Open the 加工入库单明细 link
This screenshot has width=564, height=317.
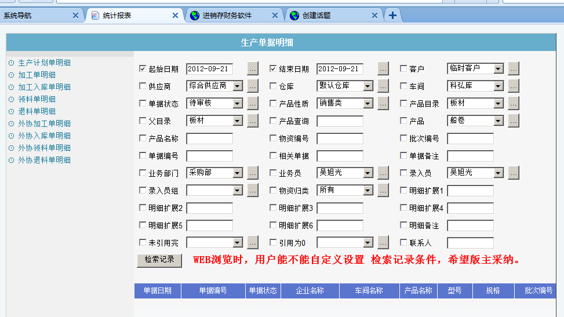point(44,87)
